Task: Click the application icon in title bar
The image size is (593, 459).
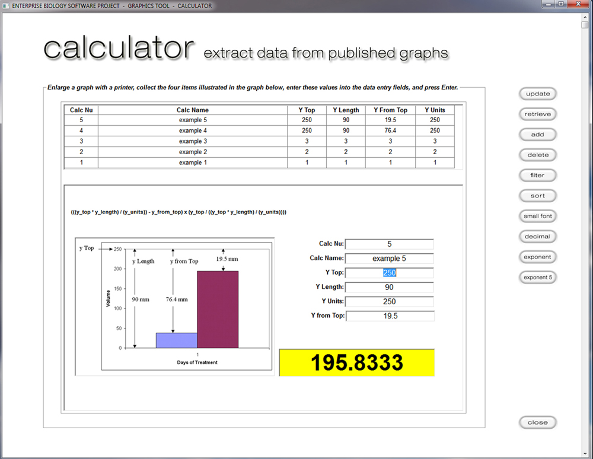Action: (x=6, y=6)
